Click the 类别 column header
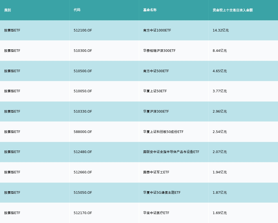Image resolution: width=278 pixels, height=223 pixels. point(8,10)
